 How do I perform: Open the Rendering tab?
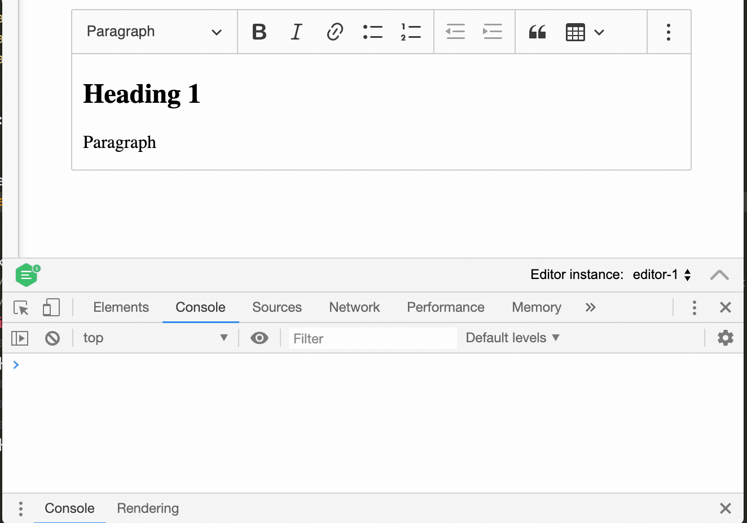147,508
